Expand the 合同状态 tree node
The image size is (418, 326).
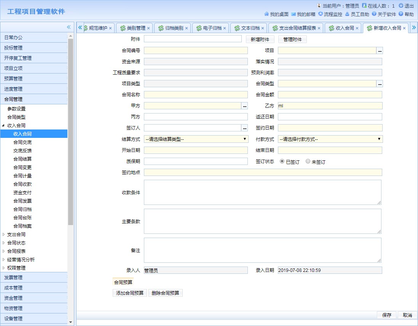click(3, 243)
